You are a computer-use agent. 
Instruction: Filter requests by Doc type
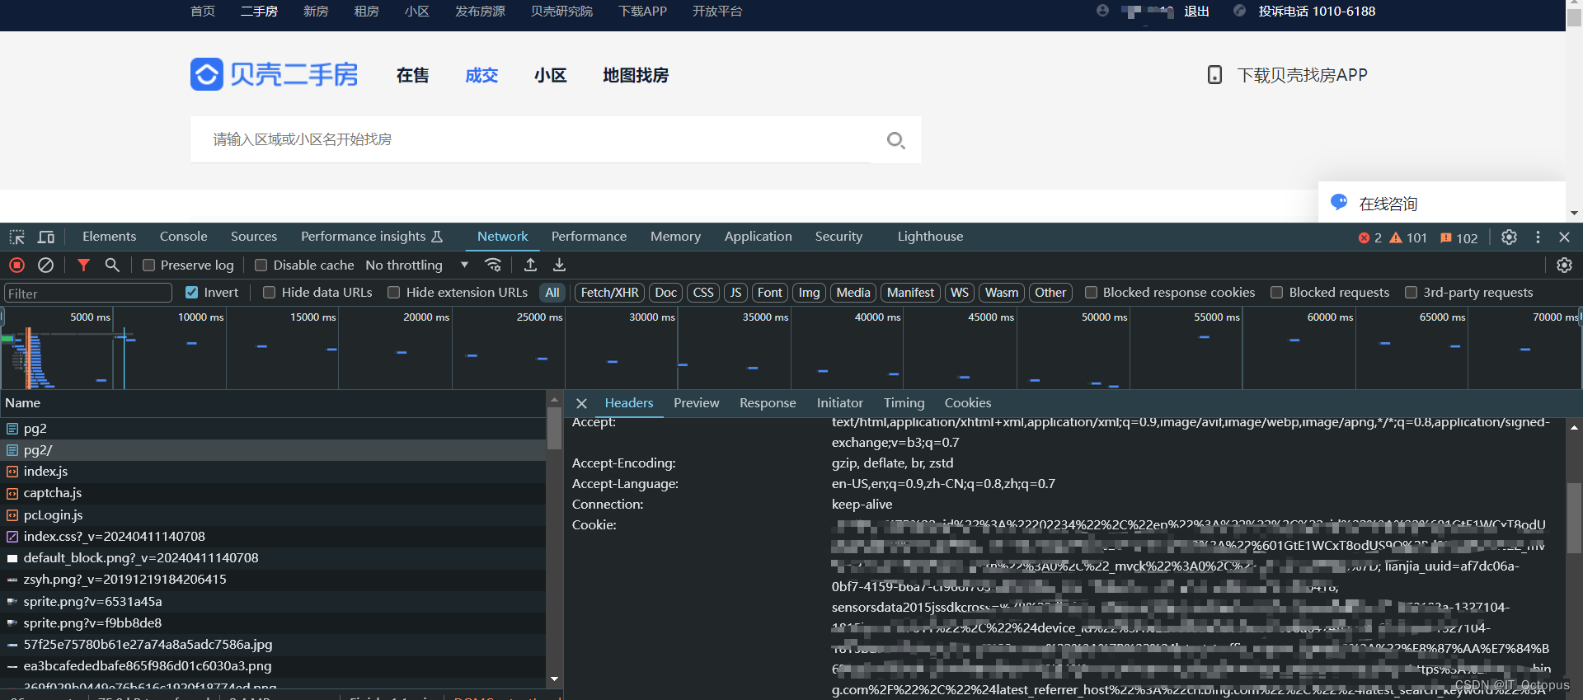click(x=665, y=293)
